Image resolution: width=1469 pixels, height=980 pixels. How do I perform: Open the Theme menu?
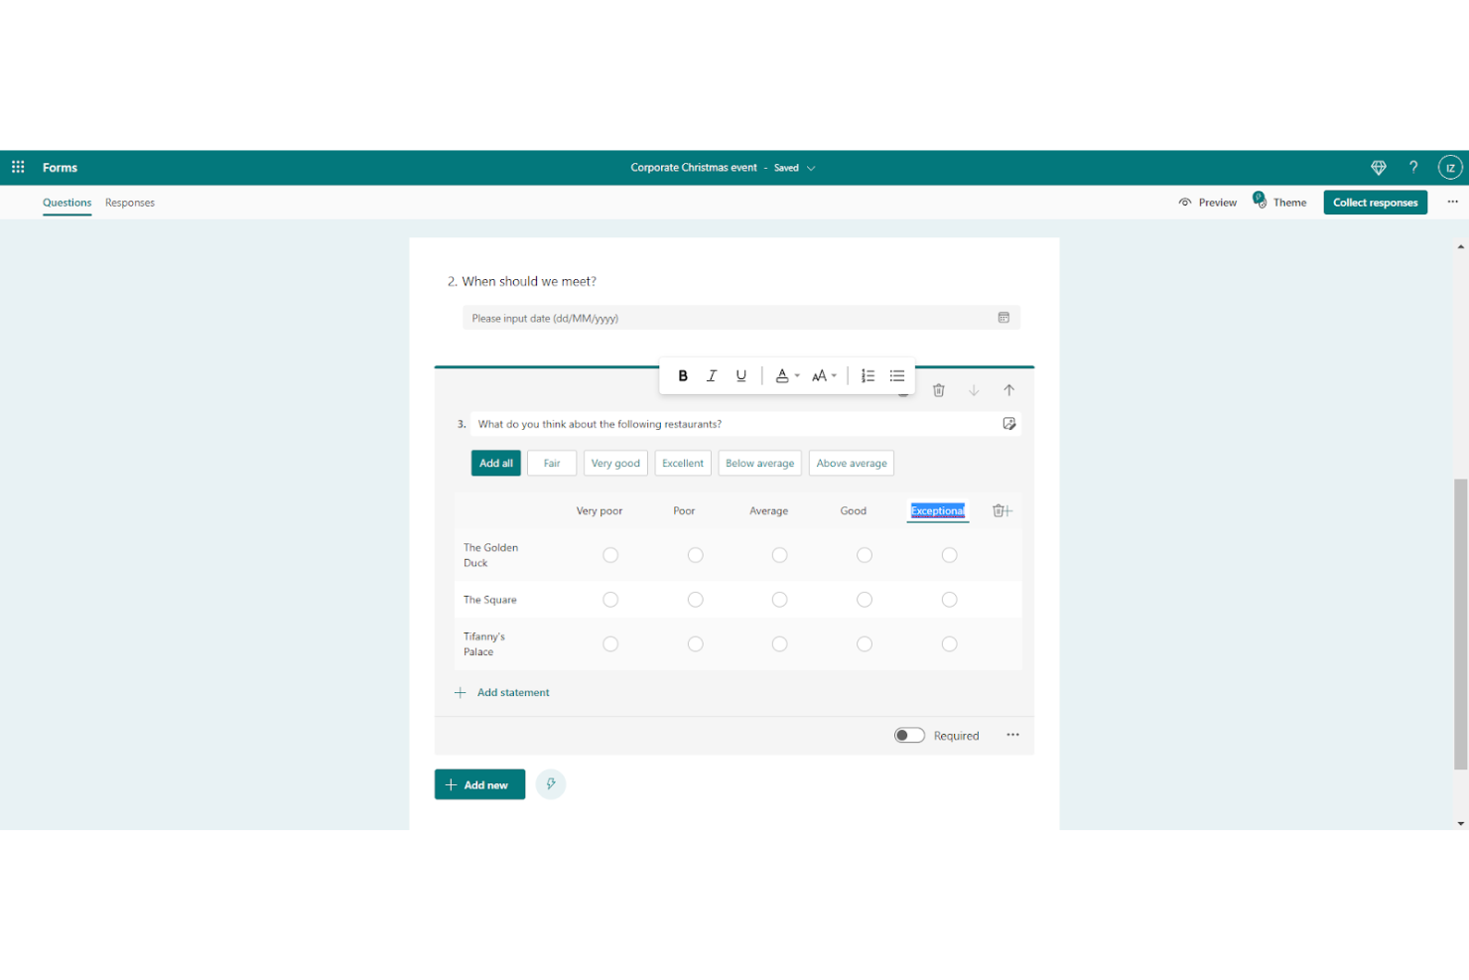[1288, 202]
